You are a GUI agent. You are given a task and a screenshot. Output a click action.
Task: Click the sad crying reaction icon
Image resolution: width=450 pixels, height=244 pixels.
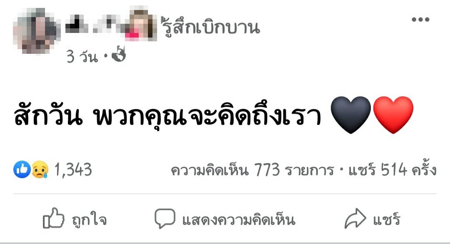pyautogui.click(x=40, y=170)
